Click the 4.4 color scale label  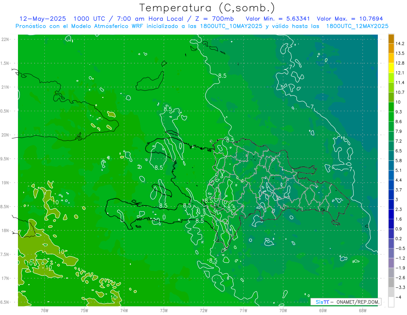(399, 180)
